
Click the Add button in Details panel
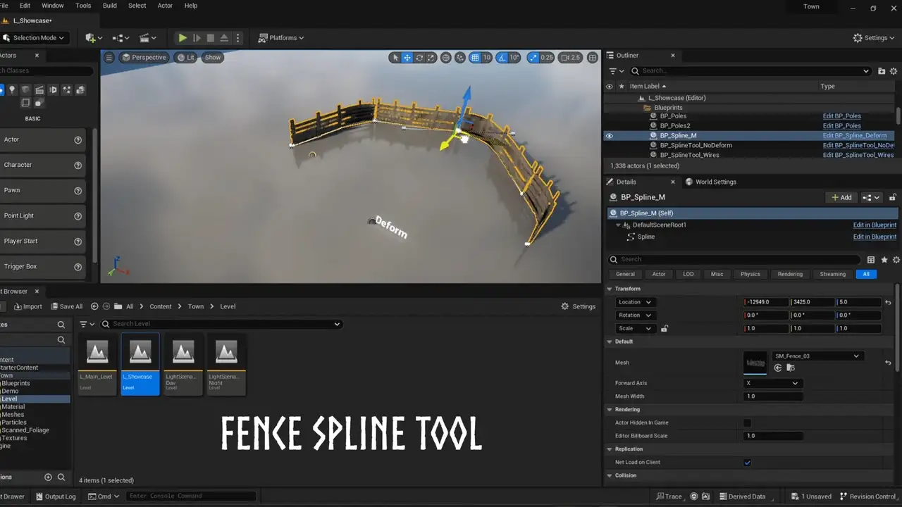coord(842,197)
